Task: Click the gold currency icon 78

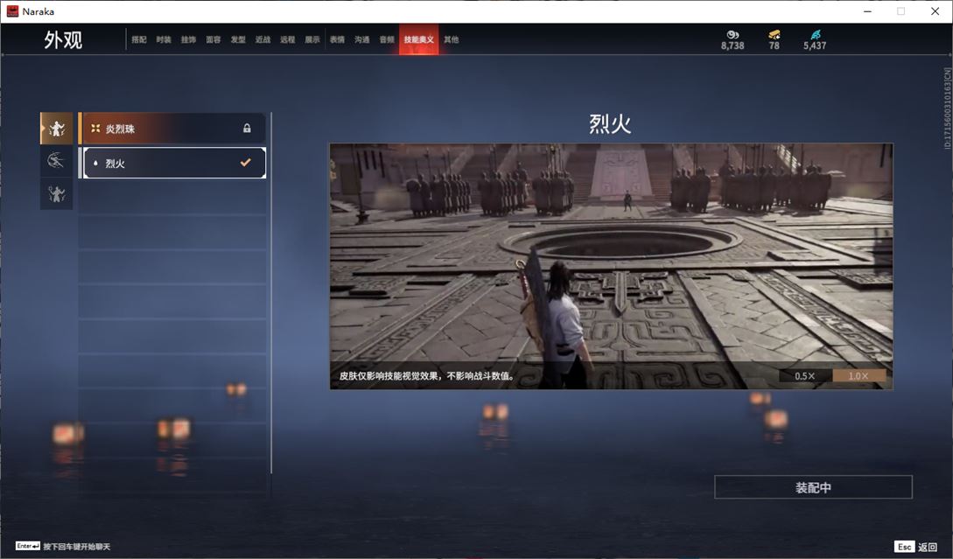Action: pos(774,35)
